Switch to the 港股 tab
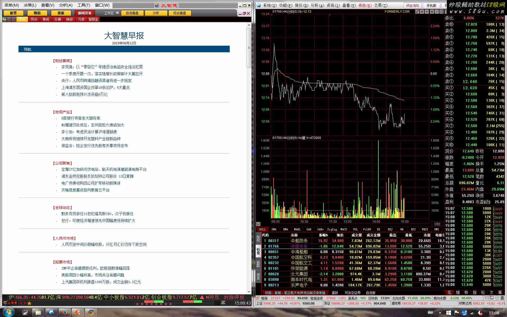 click(x=61, y=13)
